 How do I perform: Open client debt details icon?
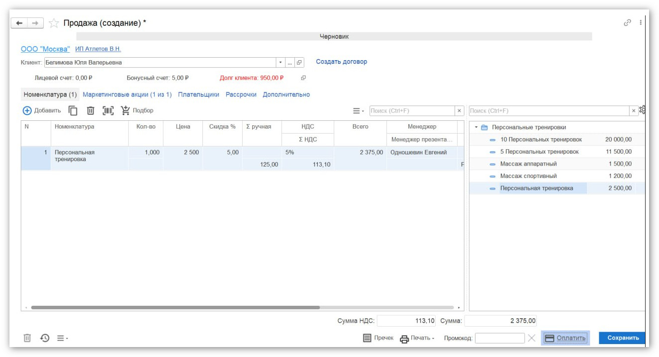[x=303, y=78]
